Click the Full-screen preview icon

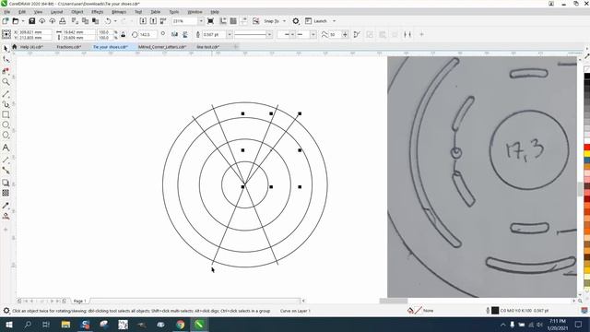click(x=211, y=21)
